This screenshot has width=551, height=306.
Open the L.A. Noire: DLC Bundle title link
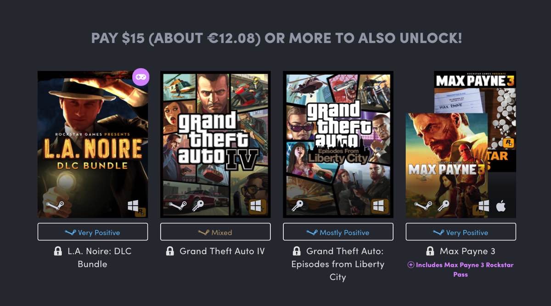pos(98,257)
